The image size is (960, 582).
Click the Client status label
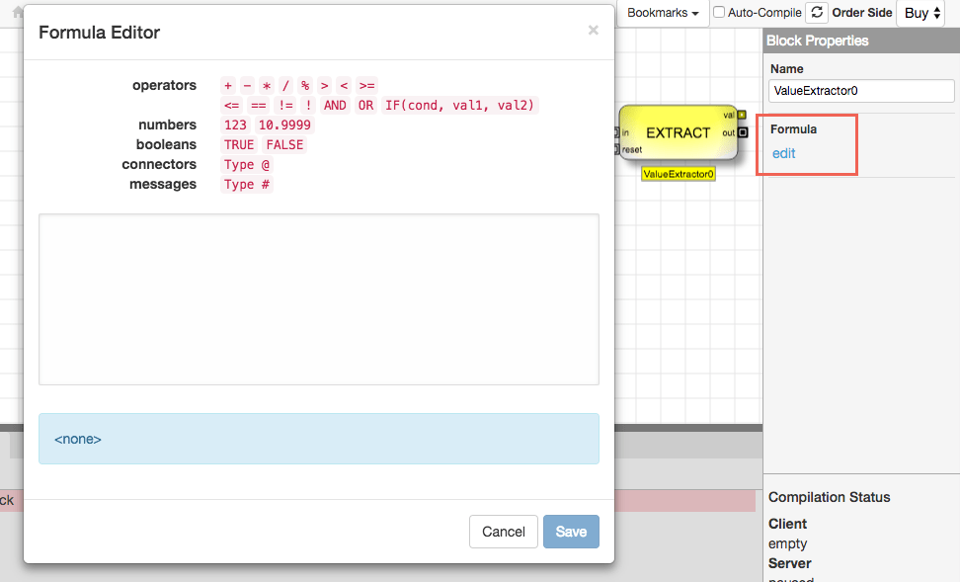(787, 524)
